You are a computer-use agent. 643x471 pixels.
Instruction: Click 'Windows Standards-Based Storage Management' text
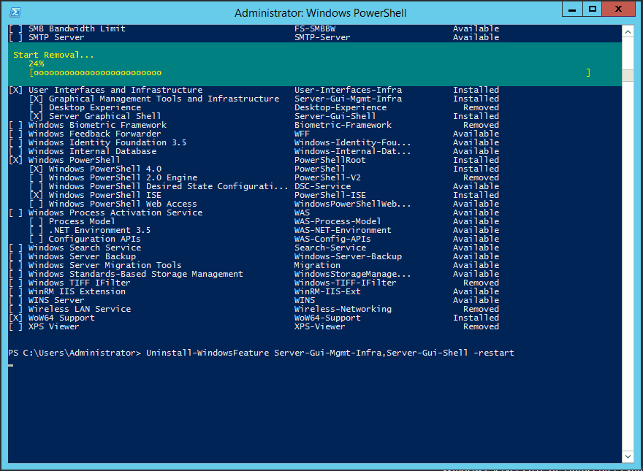136,274
